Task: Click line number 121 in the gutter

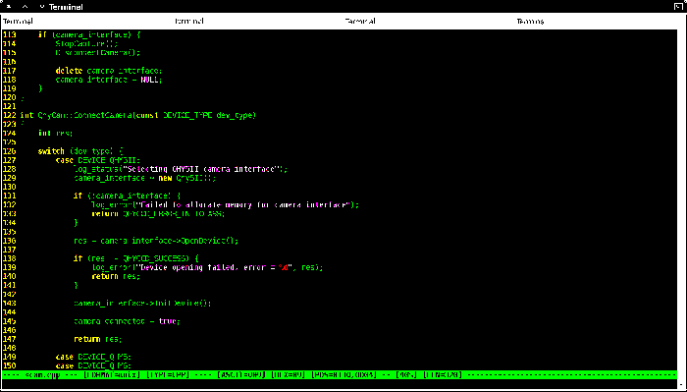Action: point(9,106)
